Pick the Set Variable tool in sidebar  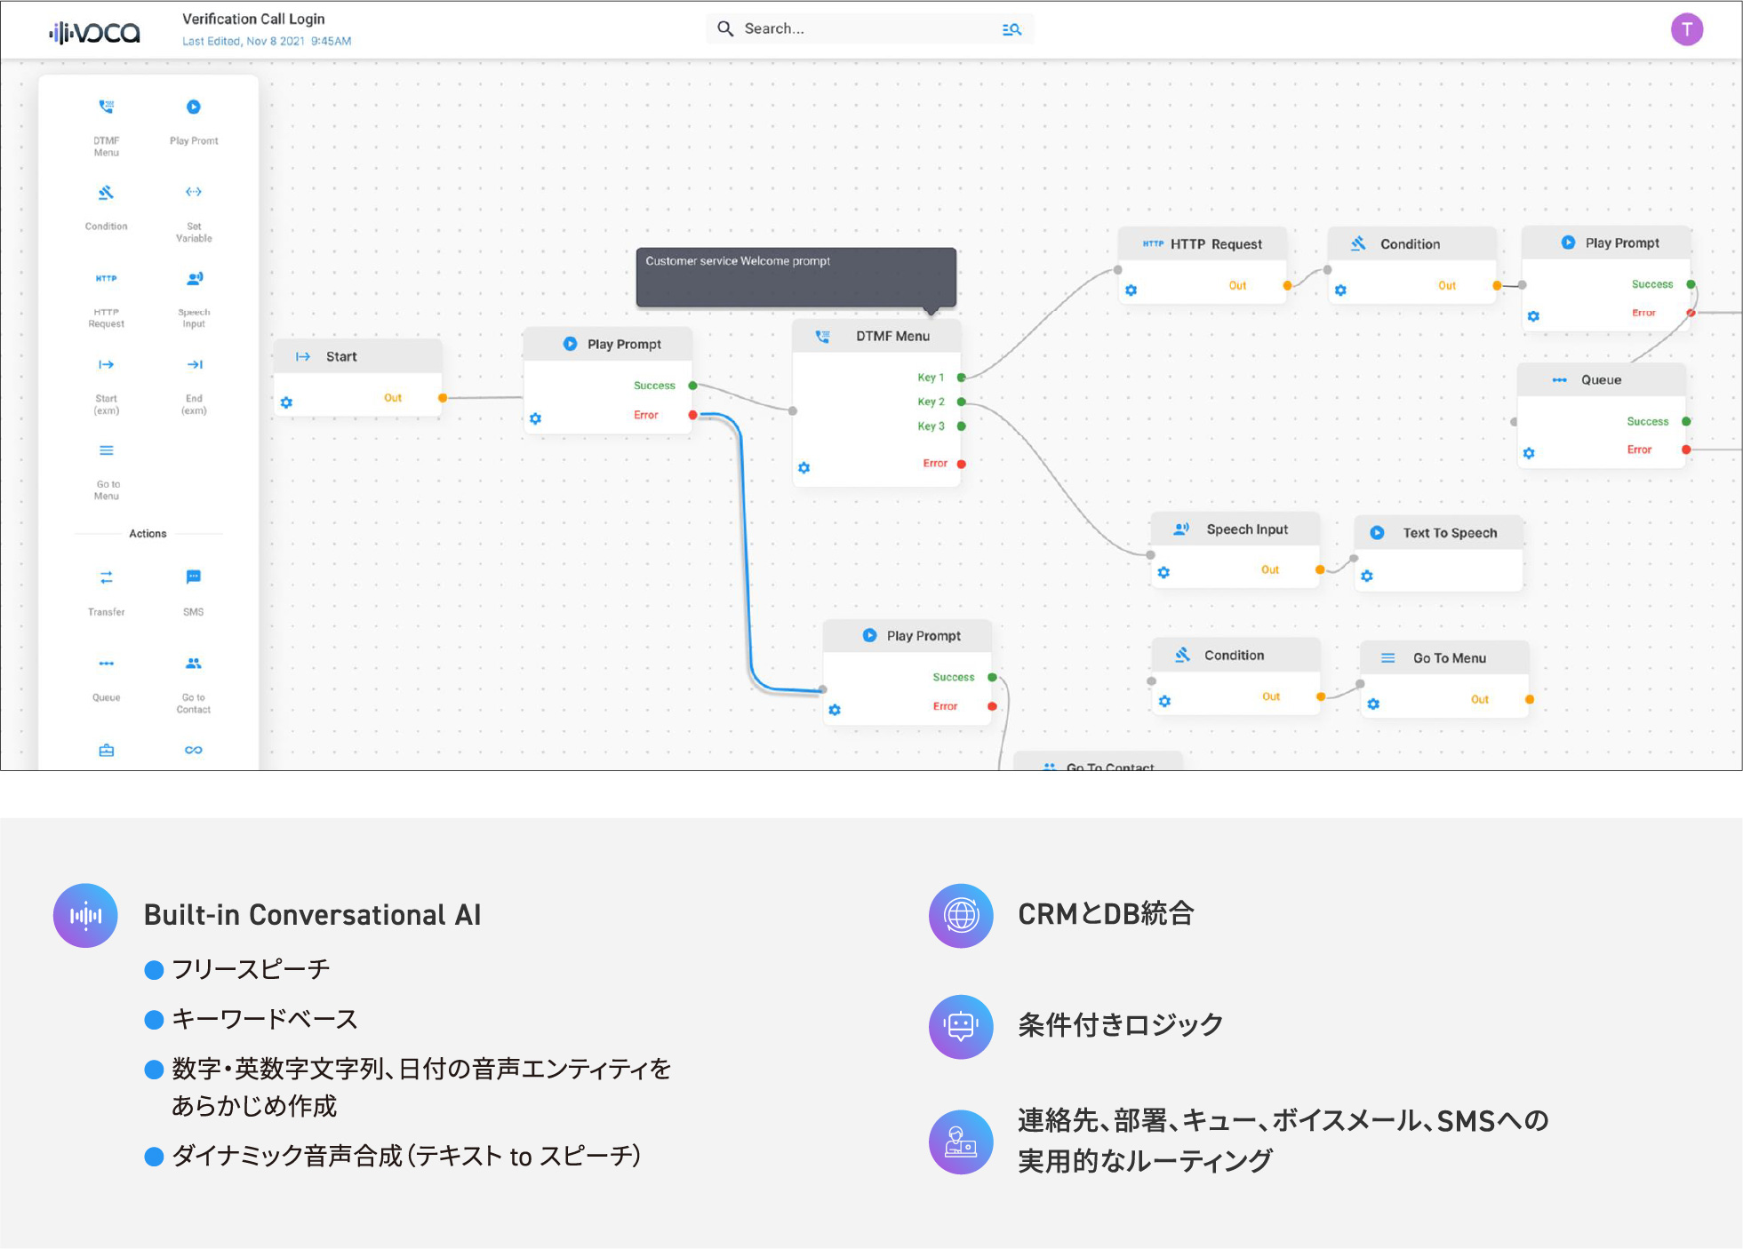[194, 213]
